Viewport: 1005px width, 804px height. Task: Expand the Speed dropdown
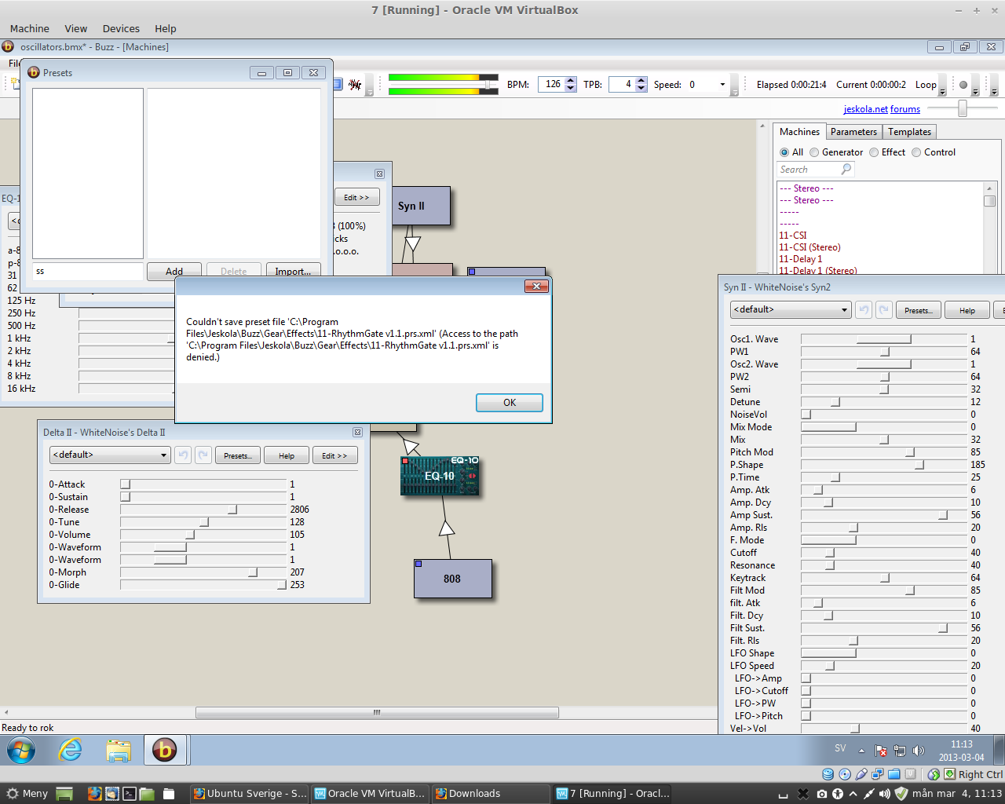coord(722,85)
